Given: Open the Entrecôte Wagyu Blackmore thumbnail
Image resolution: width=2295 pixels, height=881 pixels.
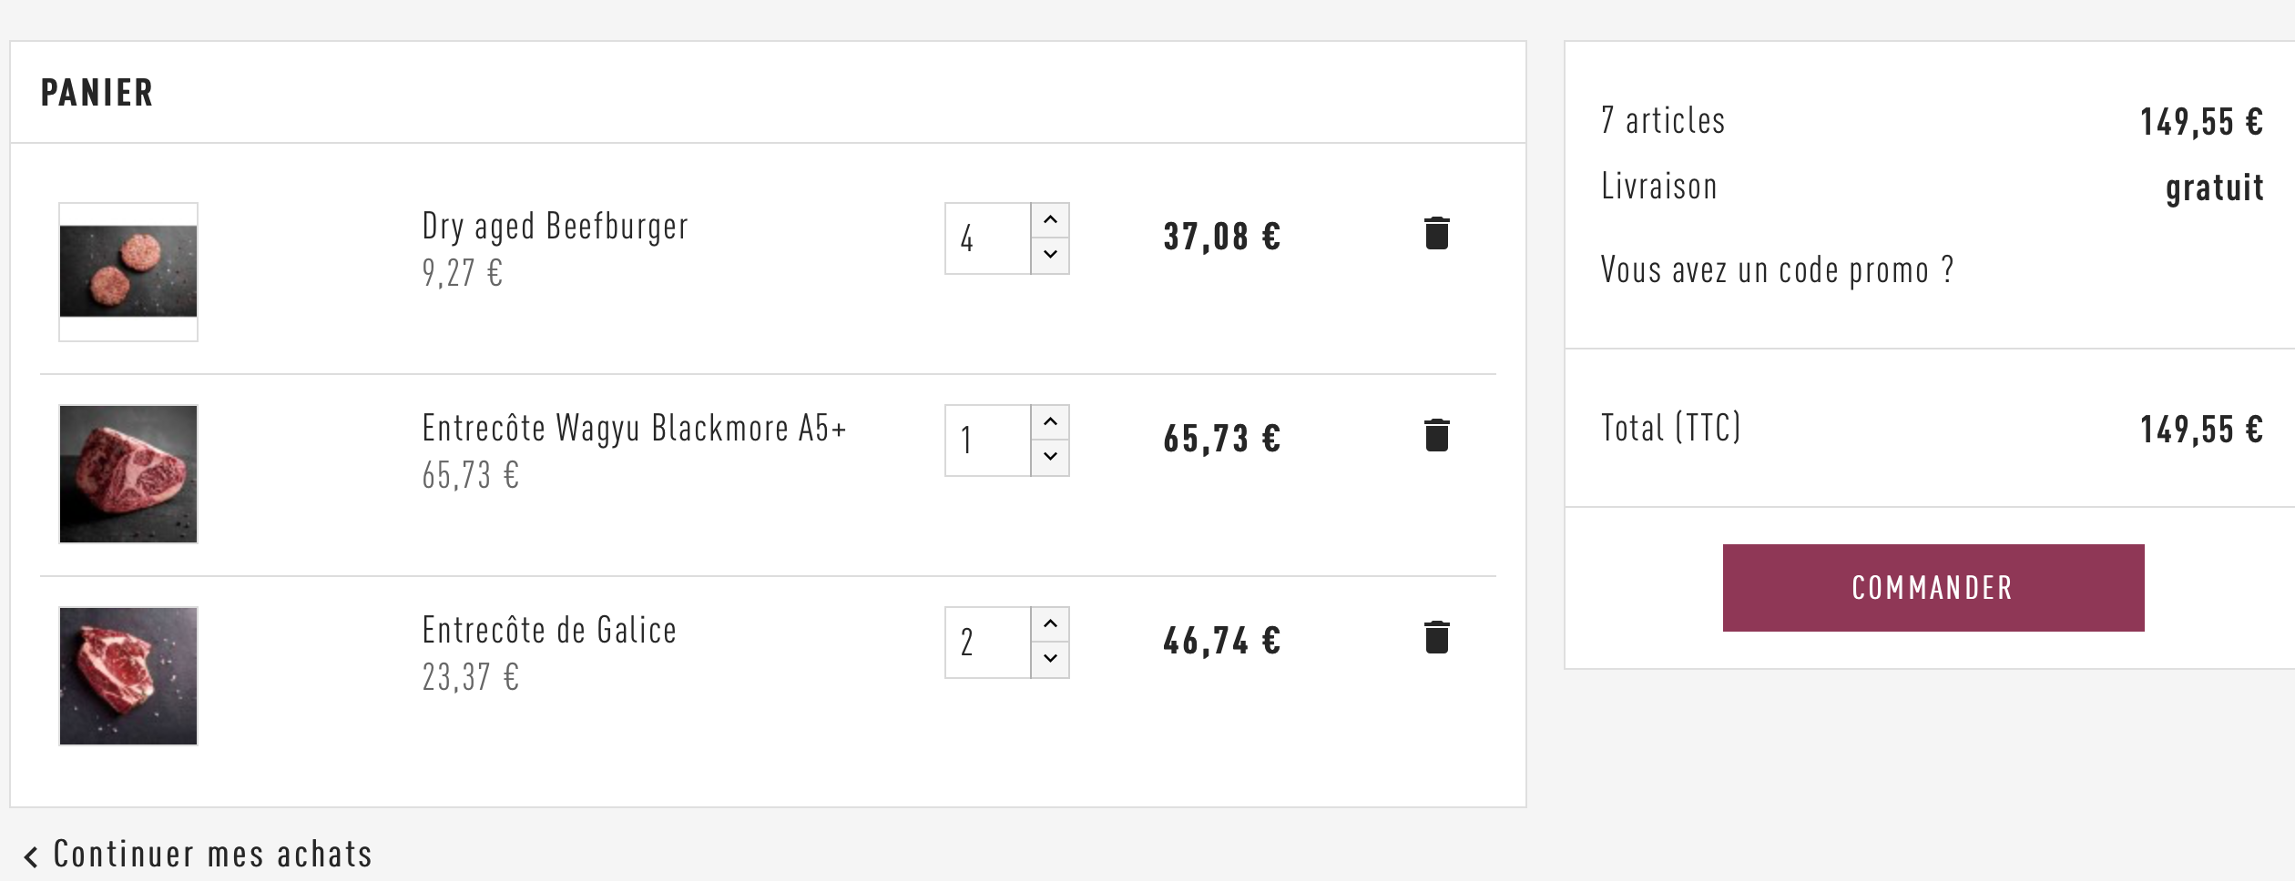Looking at the screenshot, I should pos(128,474).
